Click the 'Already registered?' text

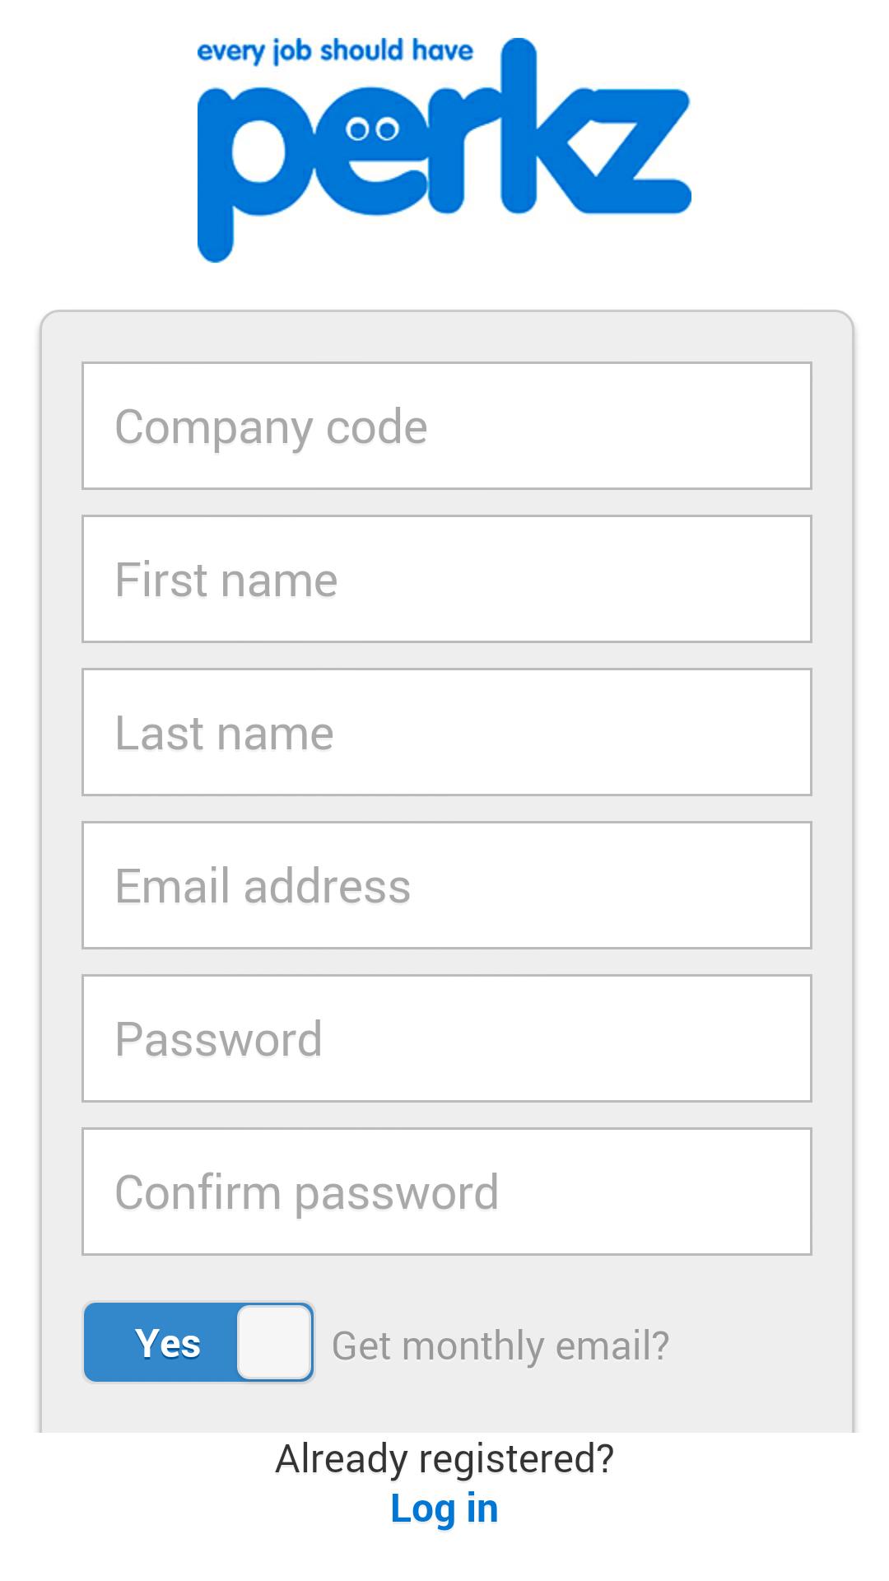point(444,1458)
